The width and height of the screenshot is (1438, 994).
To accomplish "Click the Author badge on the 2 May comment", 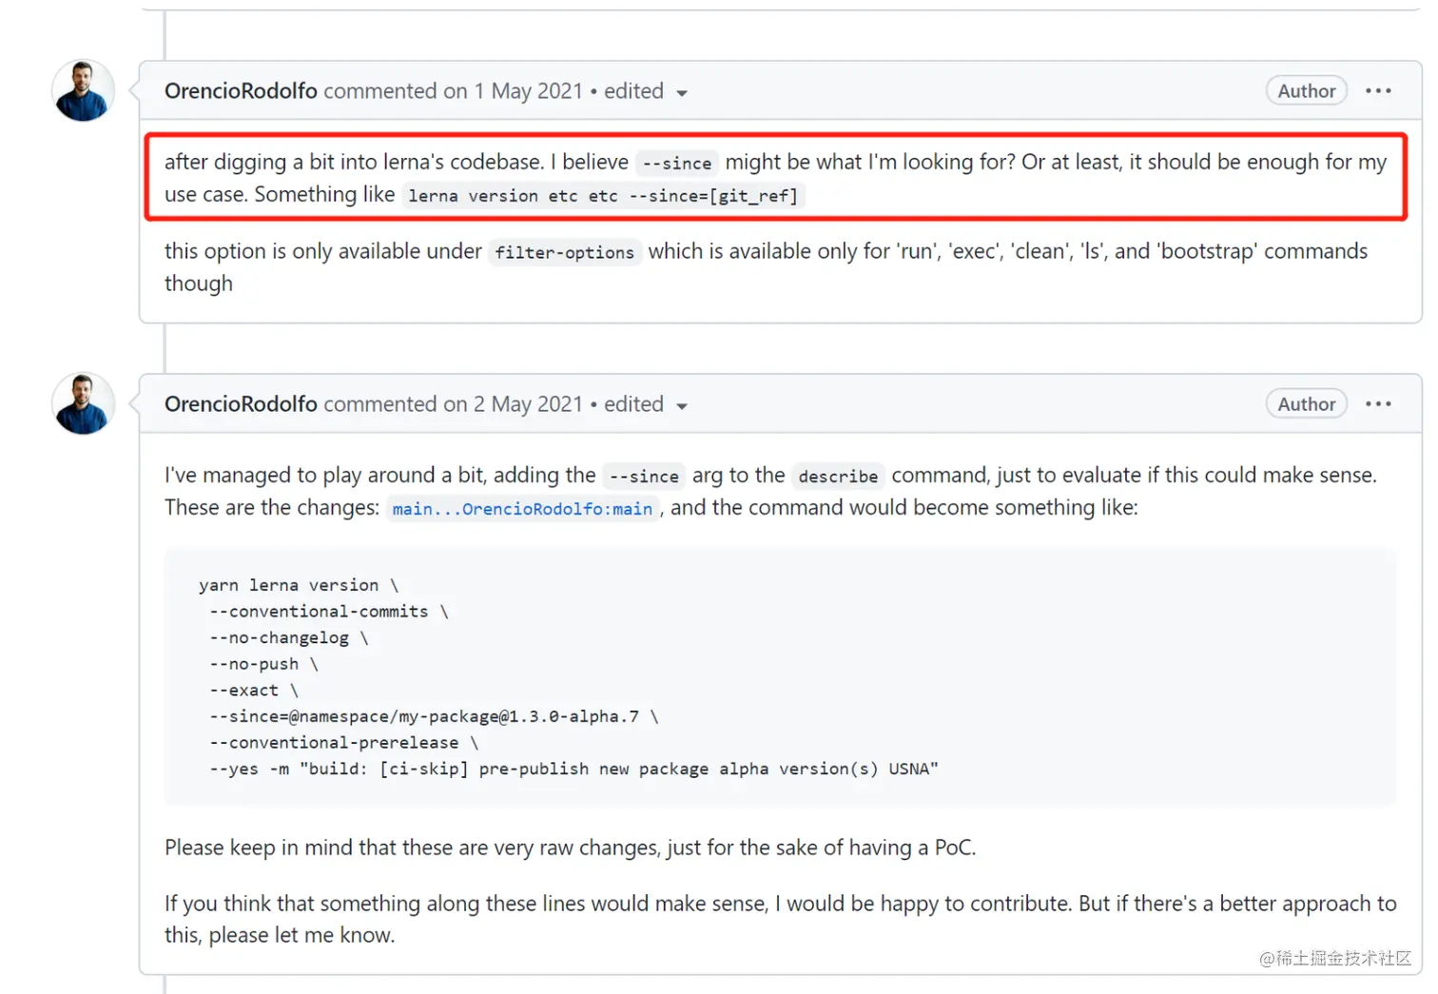I will 1306,404.
